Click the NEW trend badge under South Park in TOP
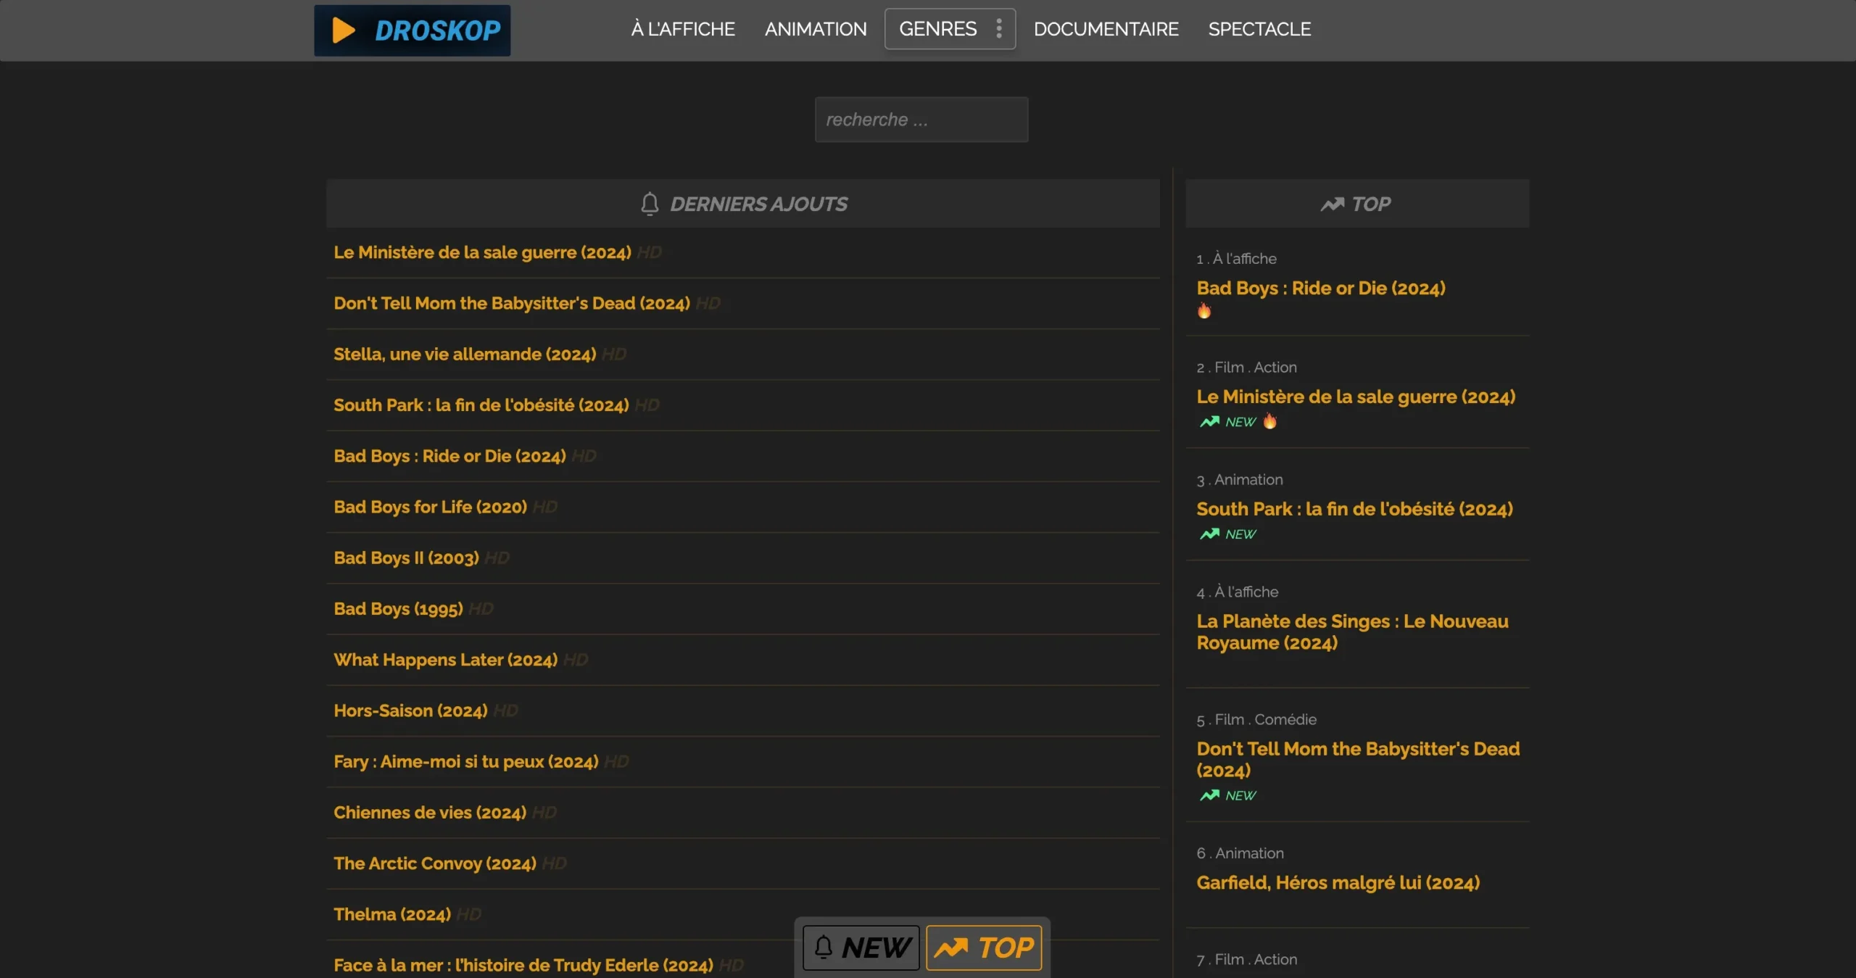The image size is (1856, 978). [x=1227, y=534]
